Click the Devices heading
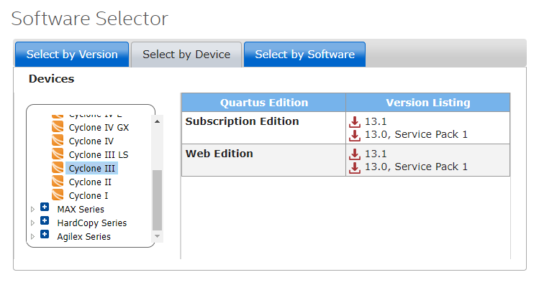The width and height of the screenshot is (539, 285). (52, 79)
